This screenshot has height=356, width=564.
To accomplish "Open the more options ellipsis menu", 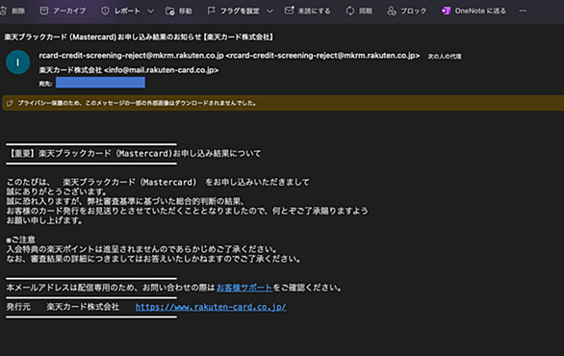I will coord(523,11).
